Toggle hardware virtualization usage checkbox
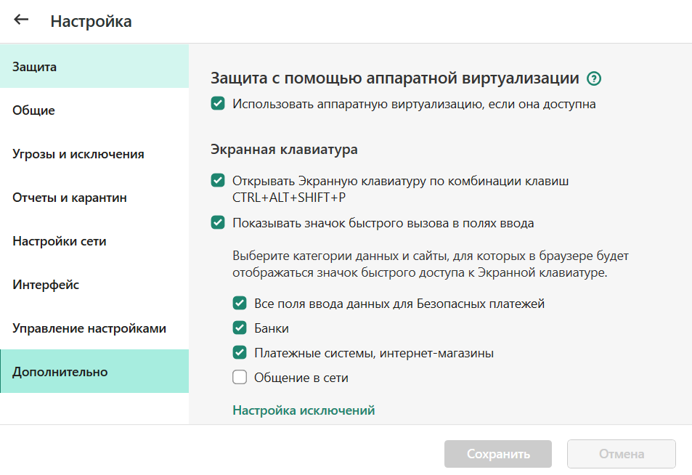This screenshot has width=692, height=475. pyautogui.click(x=218, y=104)
